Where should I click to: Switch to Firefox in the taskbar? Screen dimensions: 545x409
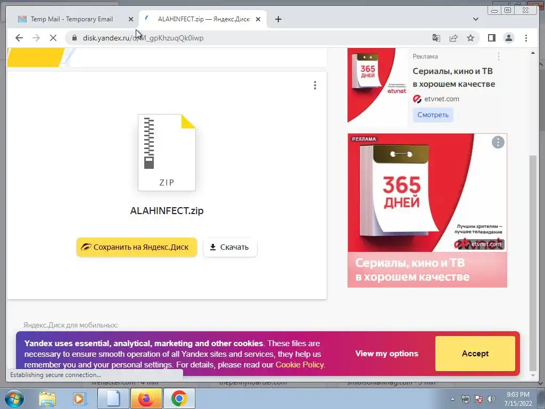(x=146, y=398)
